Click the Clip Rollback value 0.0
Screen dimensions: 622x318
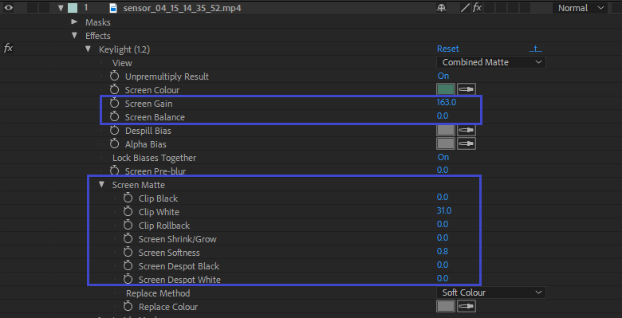pos(443,224)
